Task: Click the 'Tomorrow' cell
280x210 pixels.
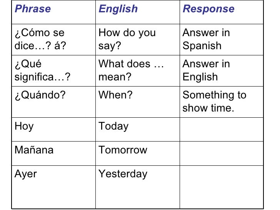Action: [123, 150]
